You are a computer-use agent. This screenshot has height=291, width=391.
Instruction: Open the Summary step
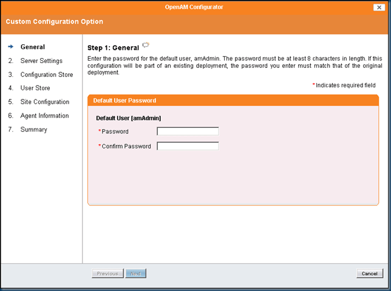33,129
